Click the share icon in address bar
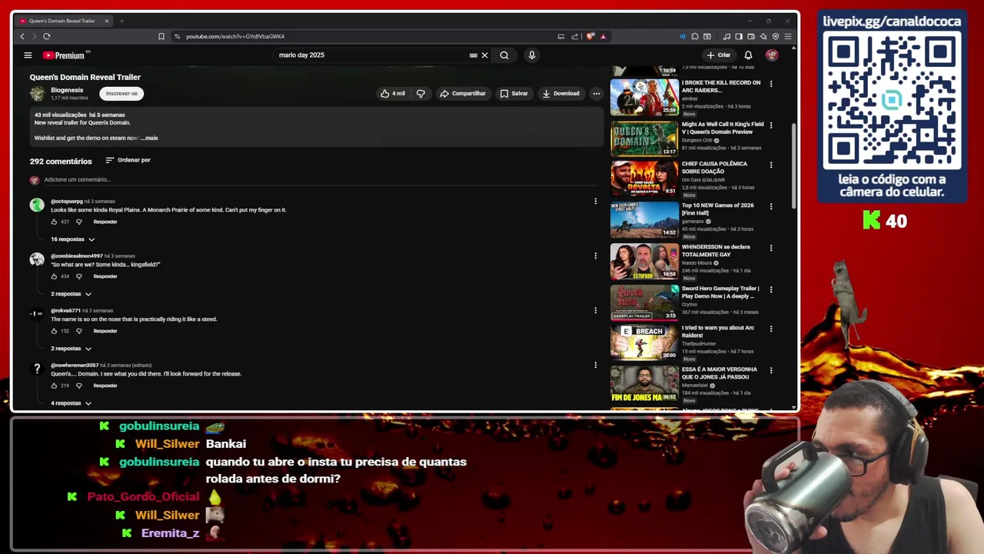Screen dimensions: 984x554 point(574,36)
